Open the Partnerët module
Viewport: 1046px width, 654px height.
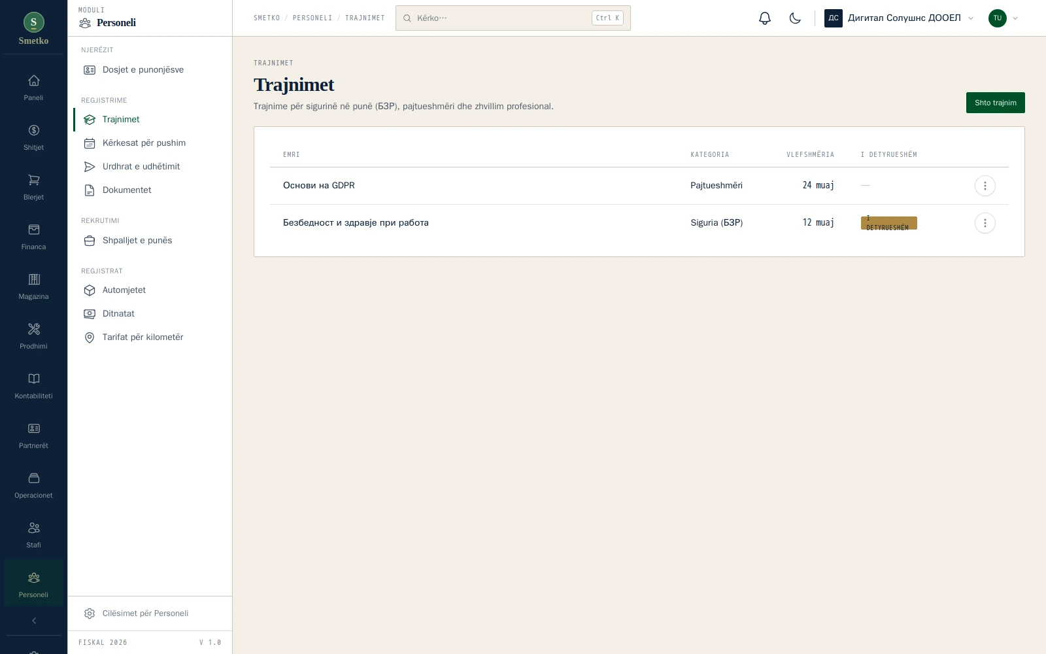click(33, 436)
